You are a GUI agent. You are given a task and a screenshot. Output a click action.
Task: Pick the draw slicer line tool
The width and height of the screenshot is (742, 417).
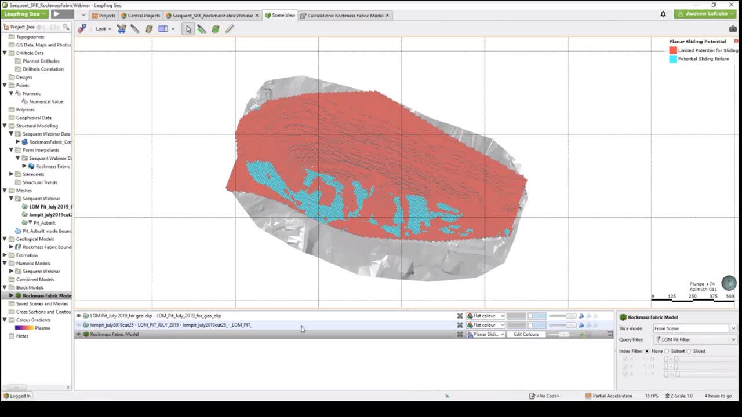coord(202,28)
